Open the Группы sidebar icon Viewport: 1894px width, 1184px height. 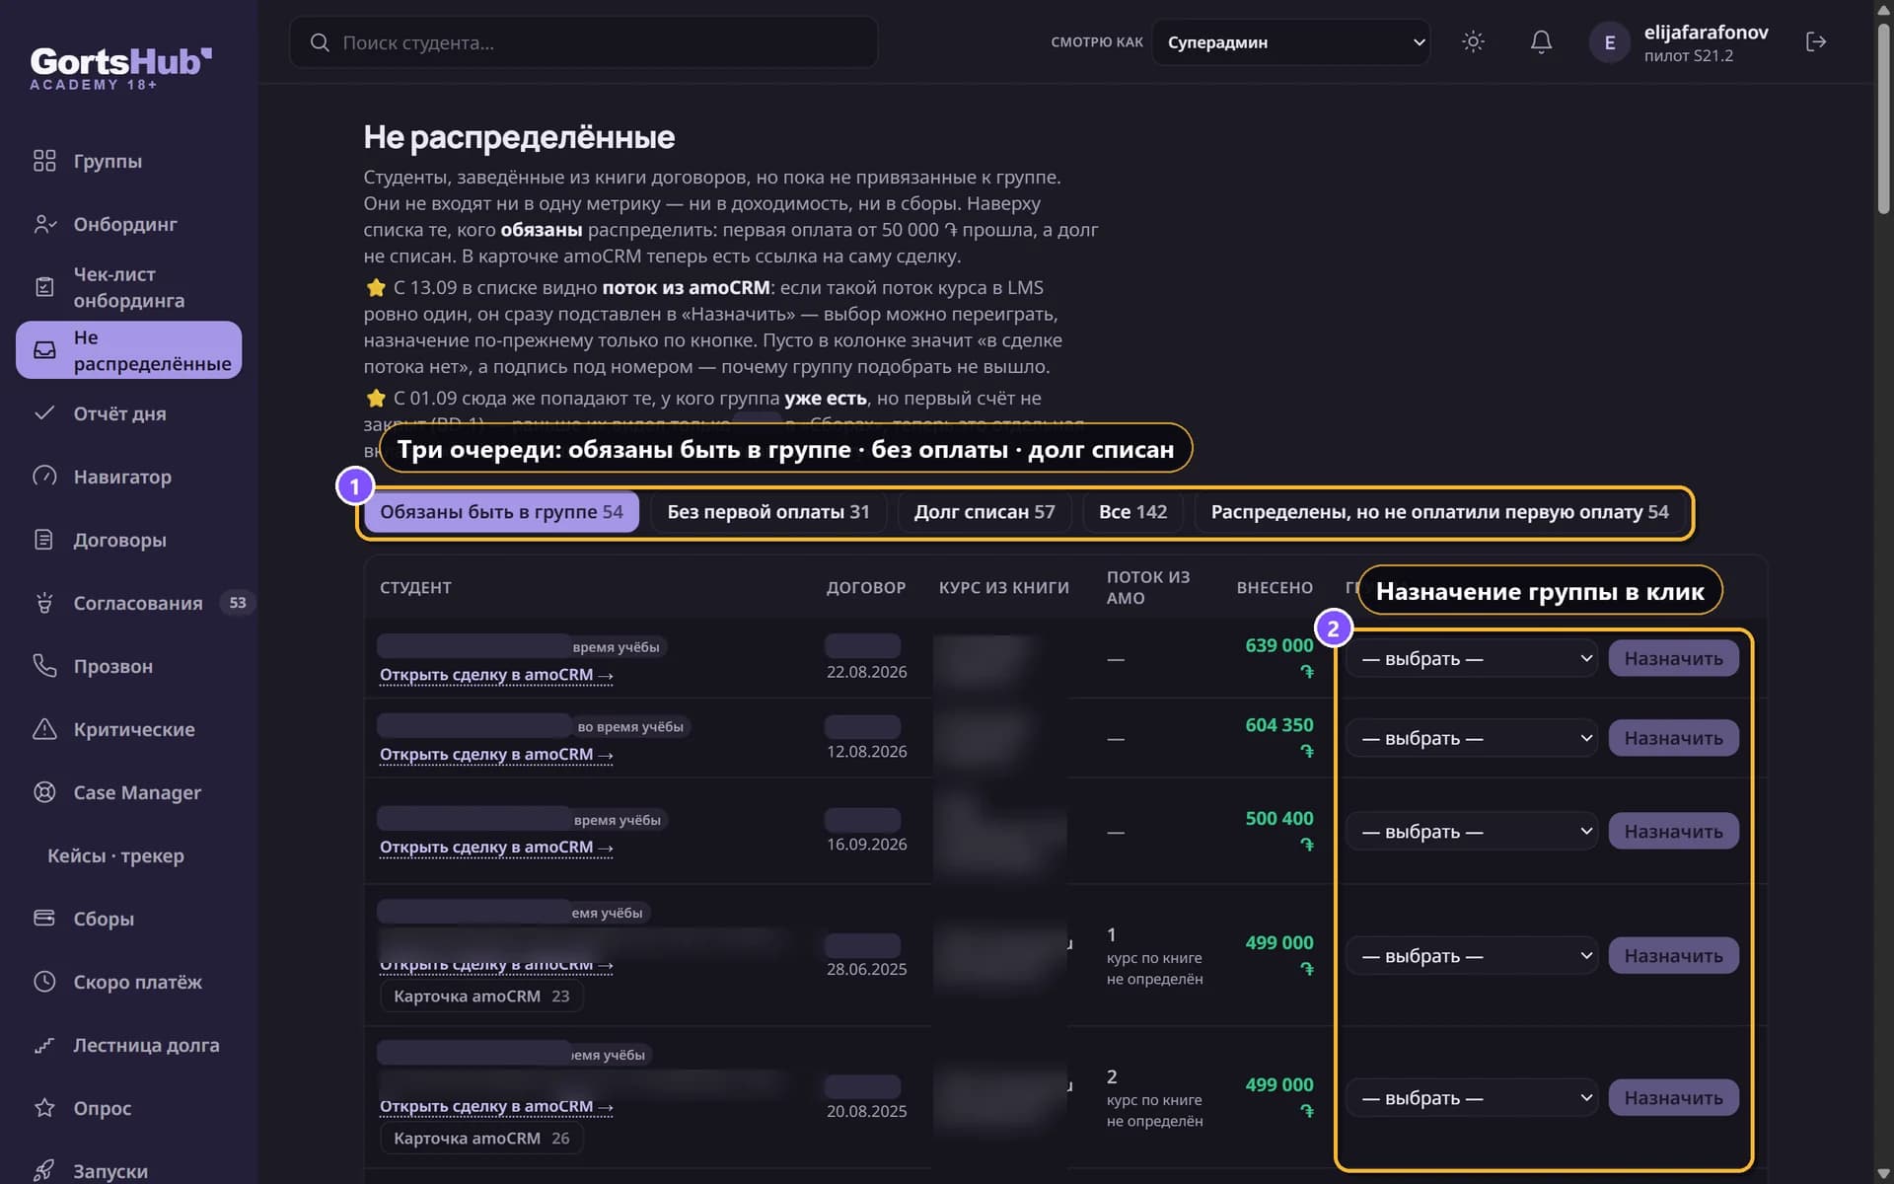point(44,161)
